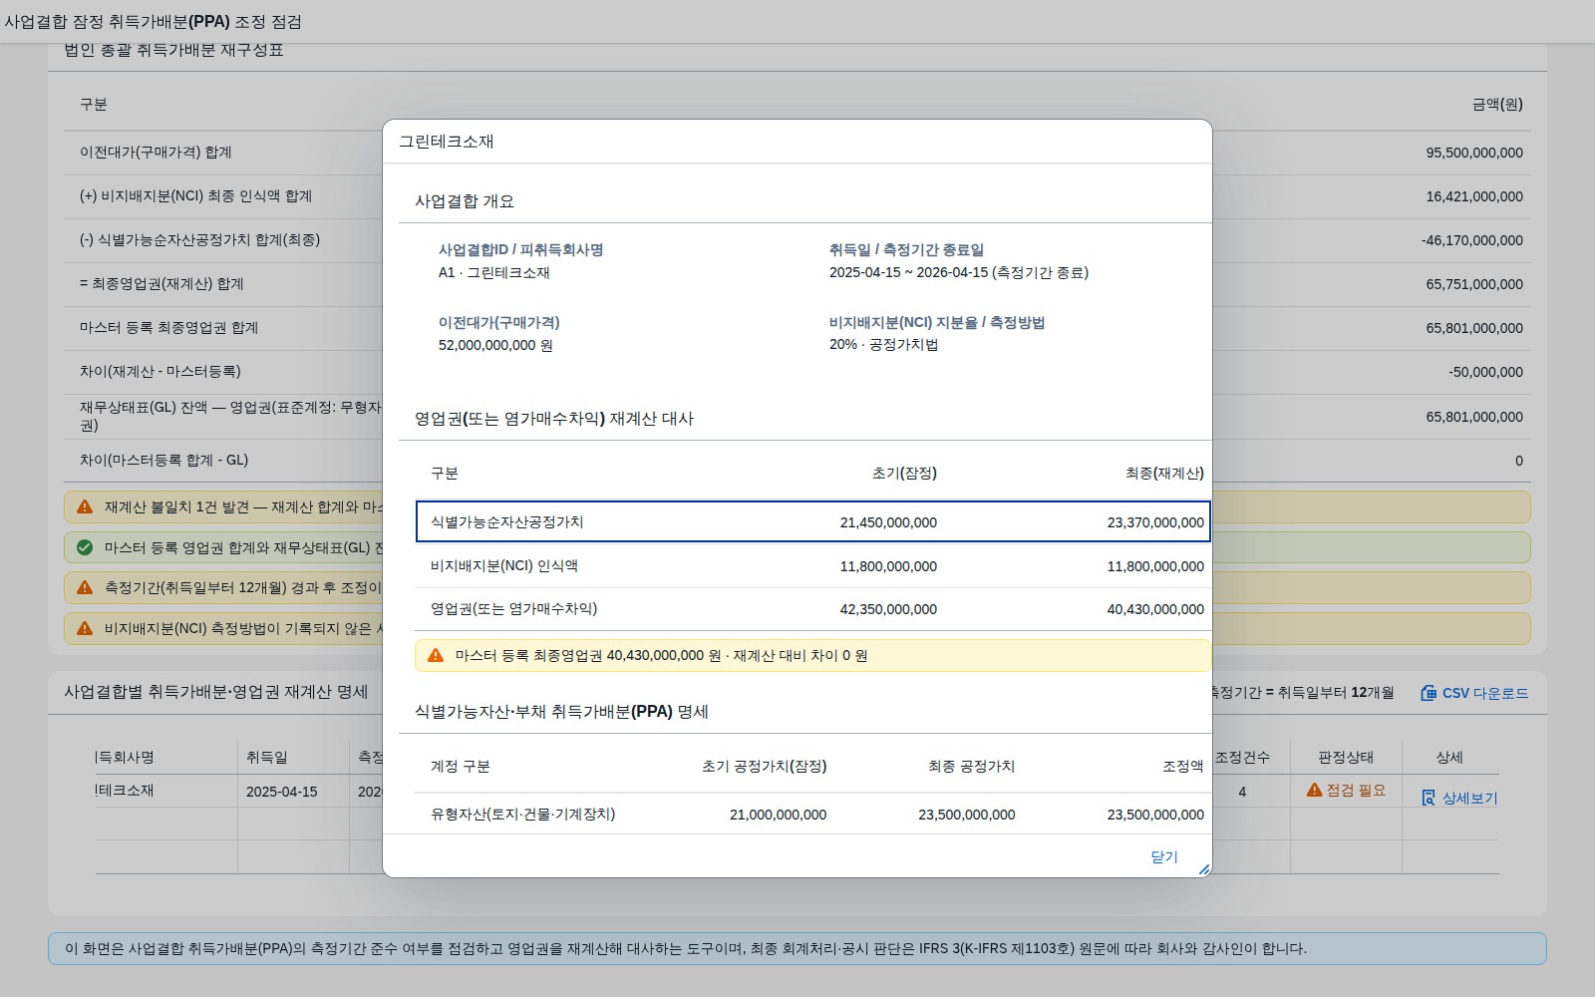Click the value 23,370,000,000 in the dialog
1595x997 pixels.
[x=1155, y=522]
